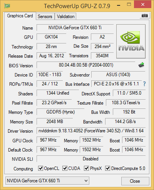Switch to the Validation tab
The image size is (154, 190).
pos(65,17)
